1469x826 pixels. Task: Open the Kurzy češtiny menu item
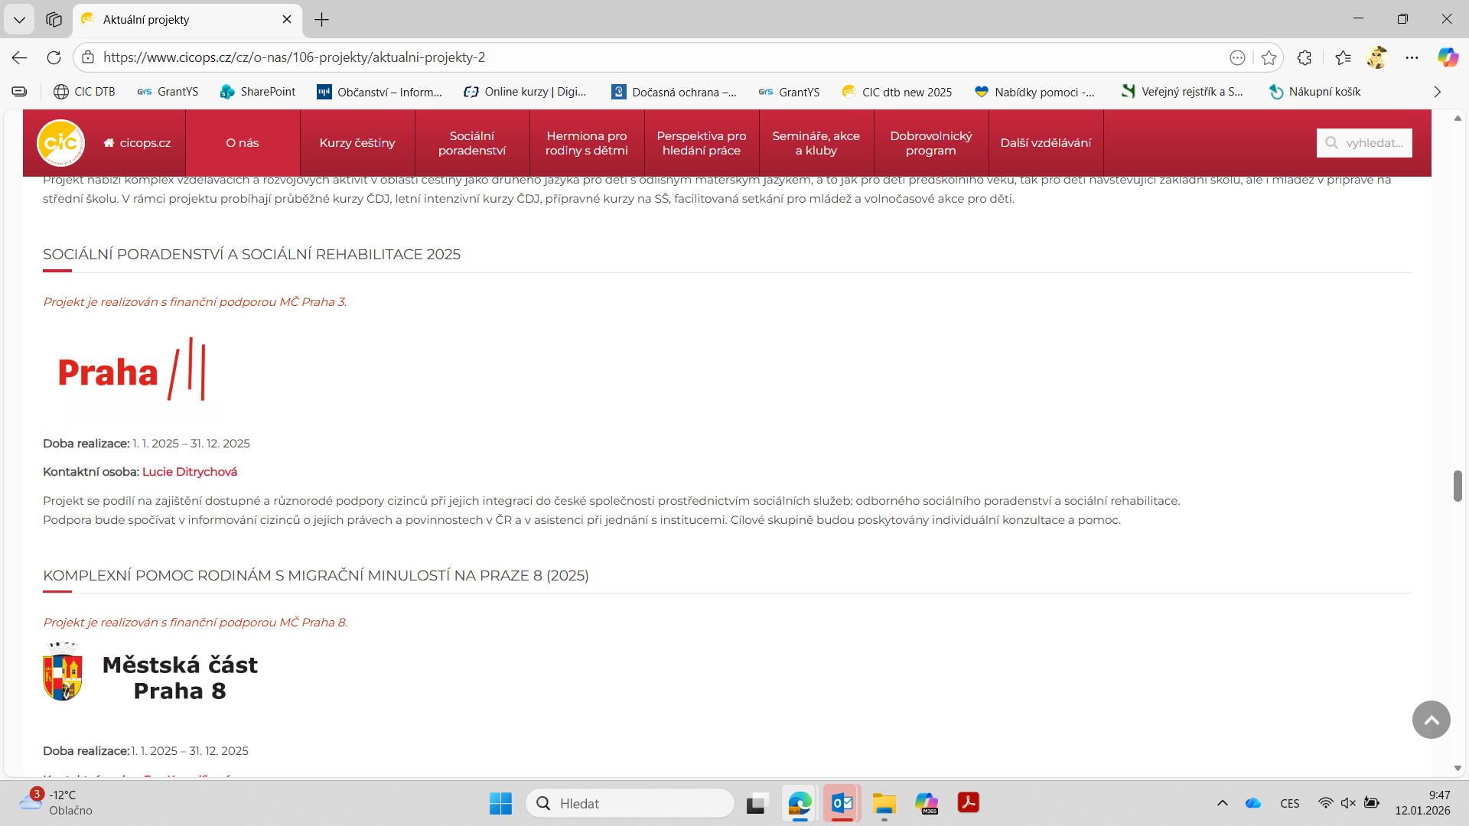click(357, 143)
